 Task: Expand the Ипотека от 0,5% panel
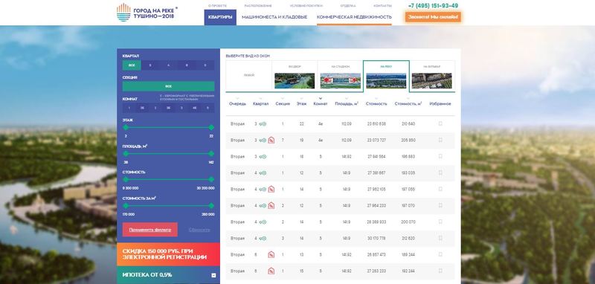213,275
